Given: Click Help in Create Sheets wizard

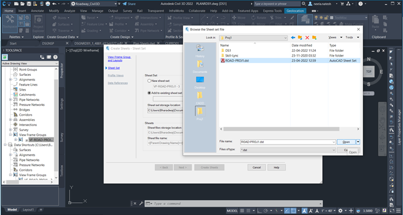Looking at the screenshot, I should click(x=276, y=168).
